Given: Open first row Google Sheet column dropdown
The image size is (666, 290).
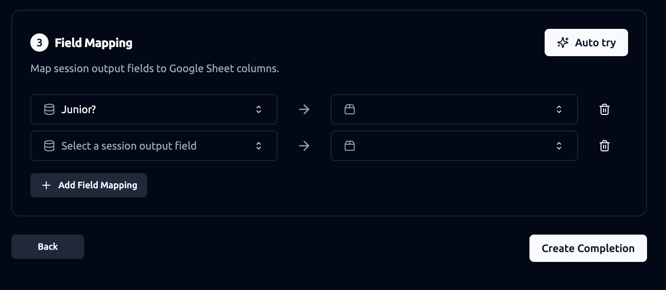Looking at the screenshot, I should (x=454, y=109).
